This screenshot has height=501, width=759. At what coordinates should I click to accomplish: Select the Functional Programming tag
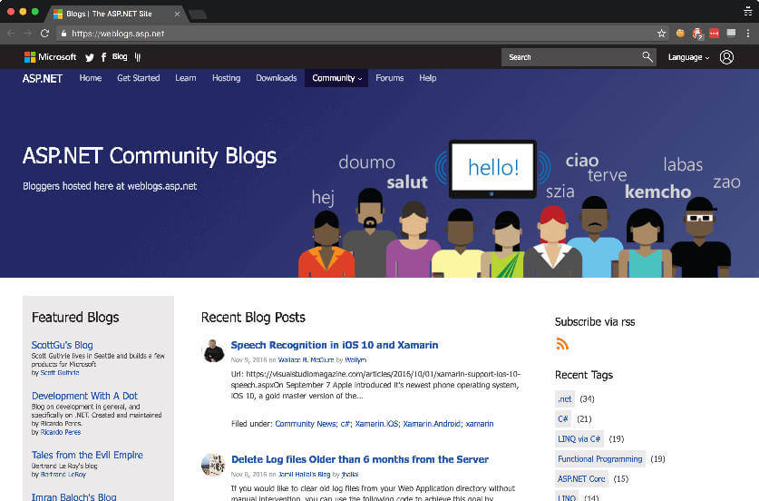coord(599,459)
